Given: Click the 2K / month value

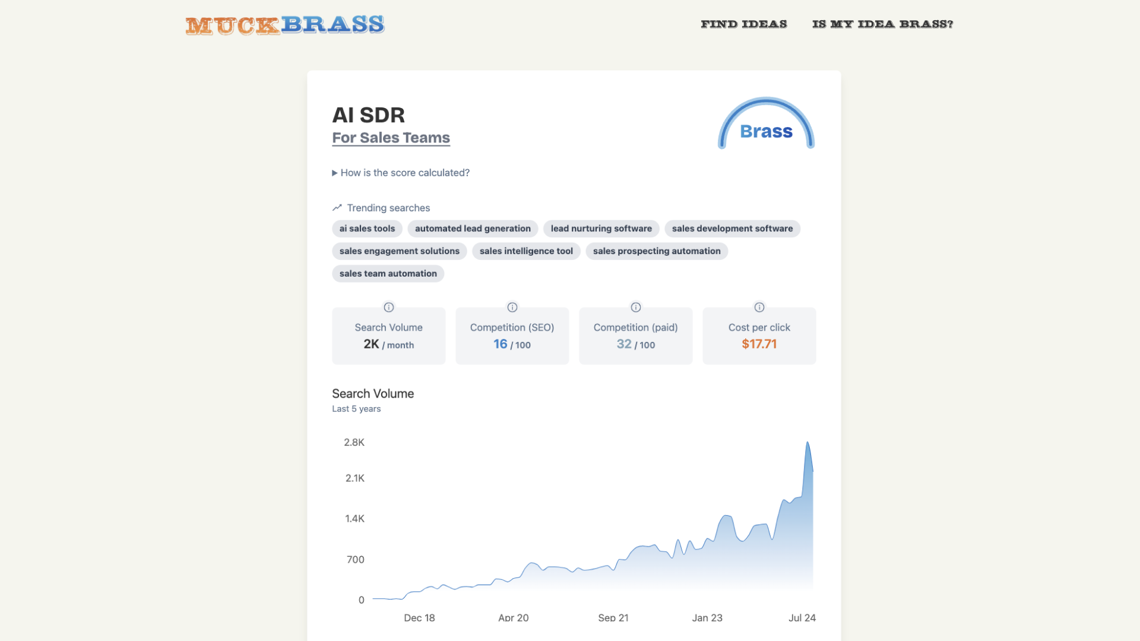Looking at the screenshot, I should pos(389,344).
